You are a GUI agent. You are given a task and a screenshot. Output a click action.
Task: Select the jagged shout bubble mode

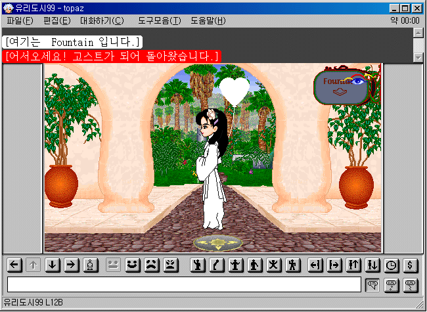[411, 284]
